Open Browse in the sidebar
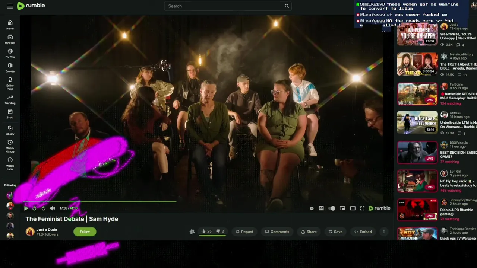Screen dimensions: 477x268 click(10, 67)
